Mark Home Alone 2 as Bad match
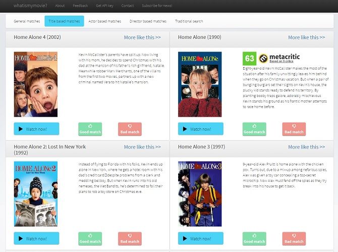Screen dimensions: 338x252 click(130, 239)
